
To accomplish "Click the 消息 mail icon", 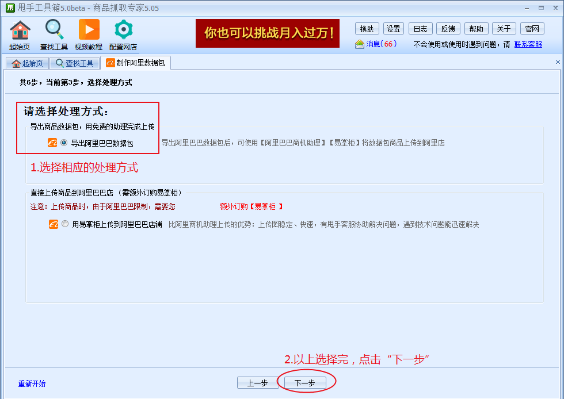I will click(359, 44).
